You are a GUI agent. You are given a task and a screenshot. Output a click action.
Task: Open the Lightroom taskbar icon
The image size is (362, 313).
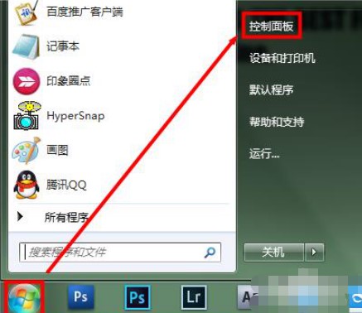point(194,297)
